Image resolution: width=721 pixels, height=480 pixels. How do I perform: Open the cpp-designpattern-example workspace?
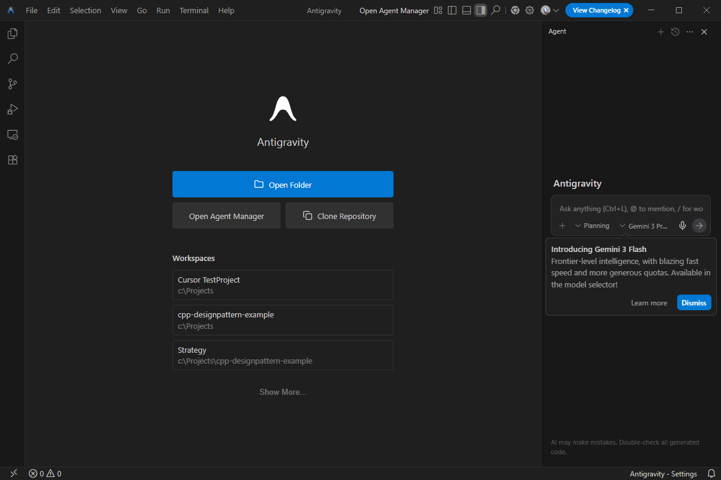tap(283, 320)
